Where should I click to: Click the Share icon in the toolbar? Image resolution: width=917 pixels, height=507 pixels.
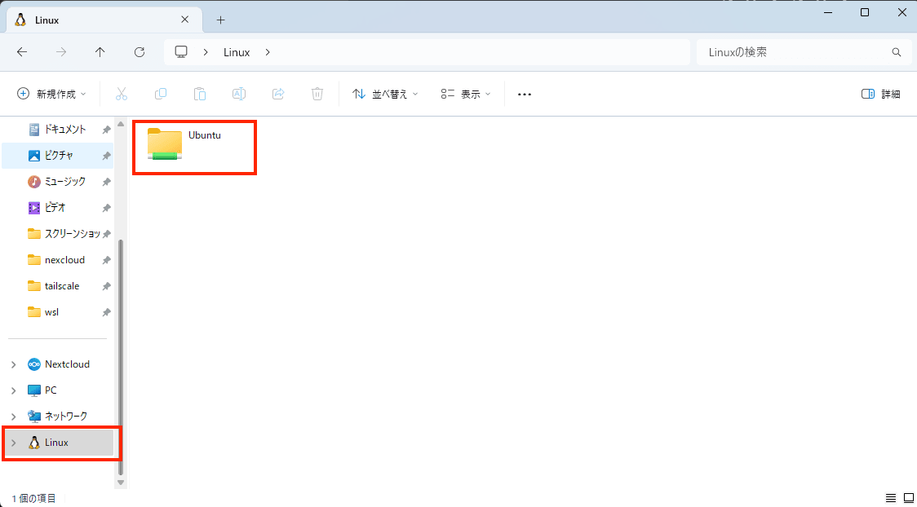coord(277,94)
